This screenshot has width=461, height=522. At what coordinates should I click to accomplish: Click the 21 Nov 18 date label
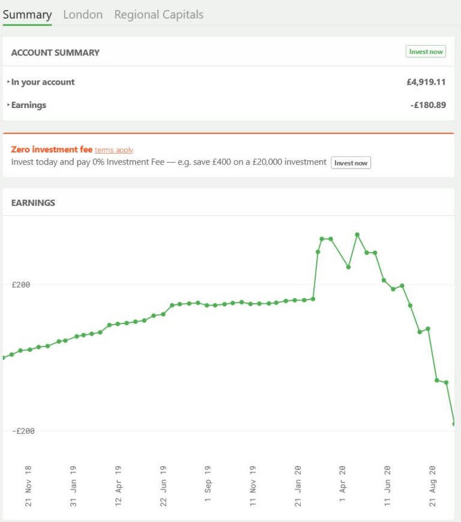(x=28, y=486)
